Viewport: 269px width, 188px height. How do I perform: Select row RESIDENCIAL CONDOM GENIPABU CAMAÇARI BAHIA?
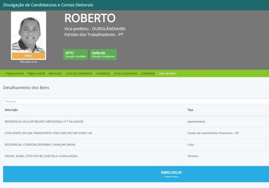tap(136, 145)
